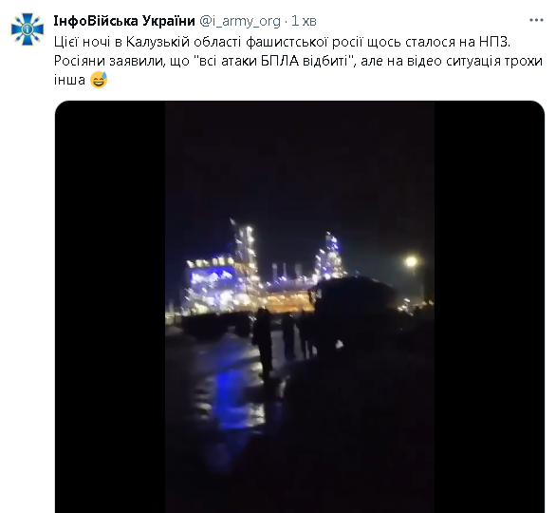Viewport: 556px width, 513px height.
Task: Click the black right letterbox of video
Action: pos(490,307)
